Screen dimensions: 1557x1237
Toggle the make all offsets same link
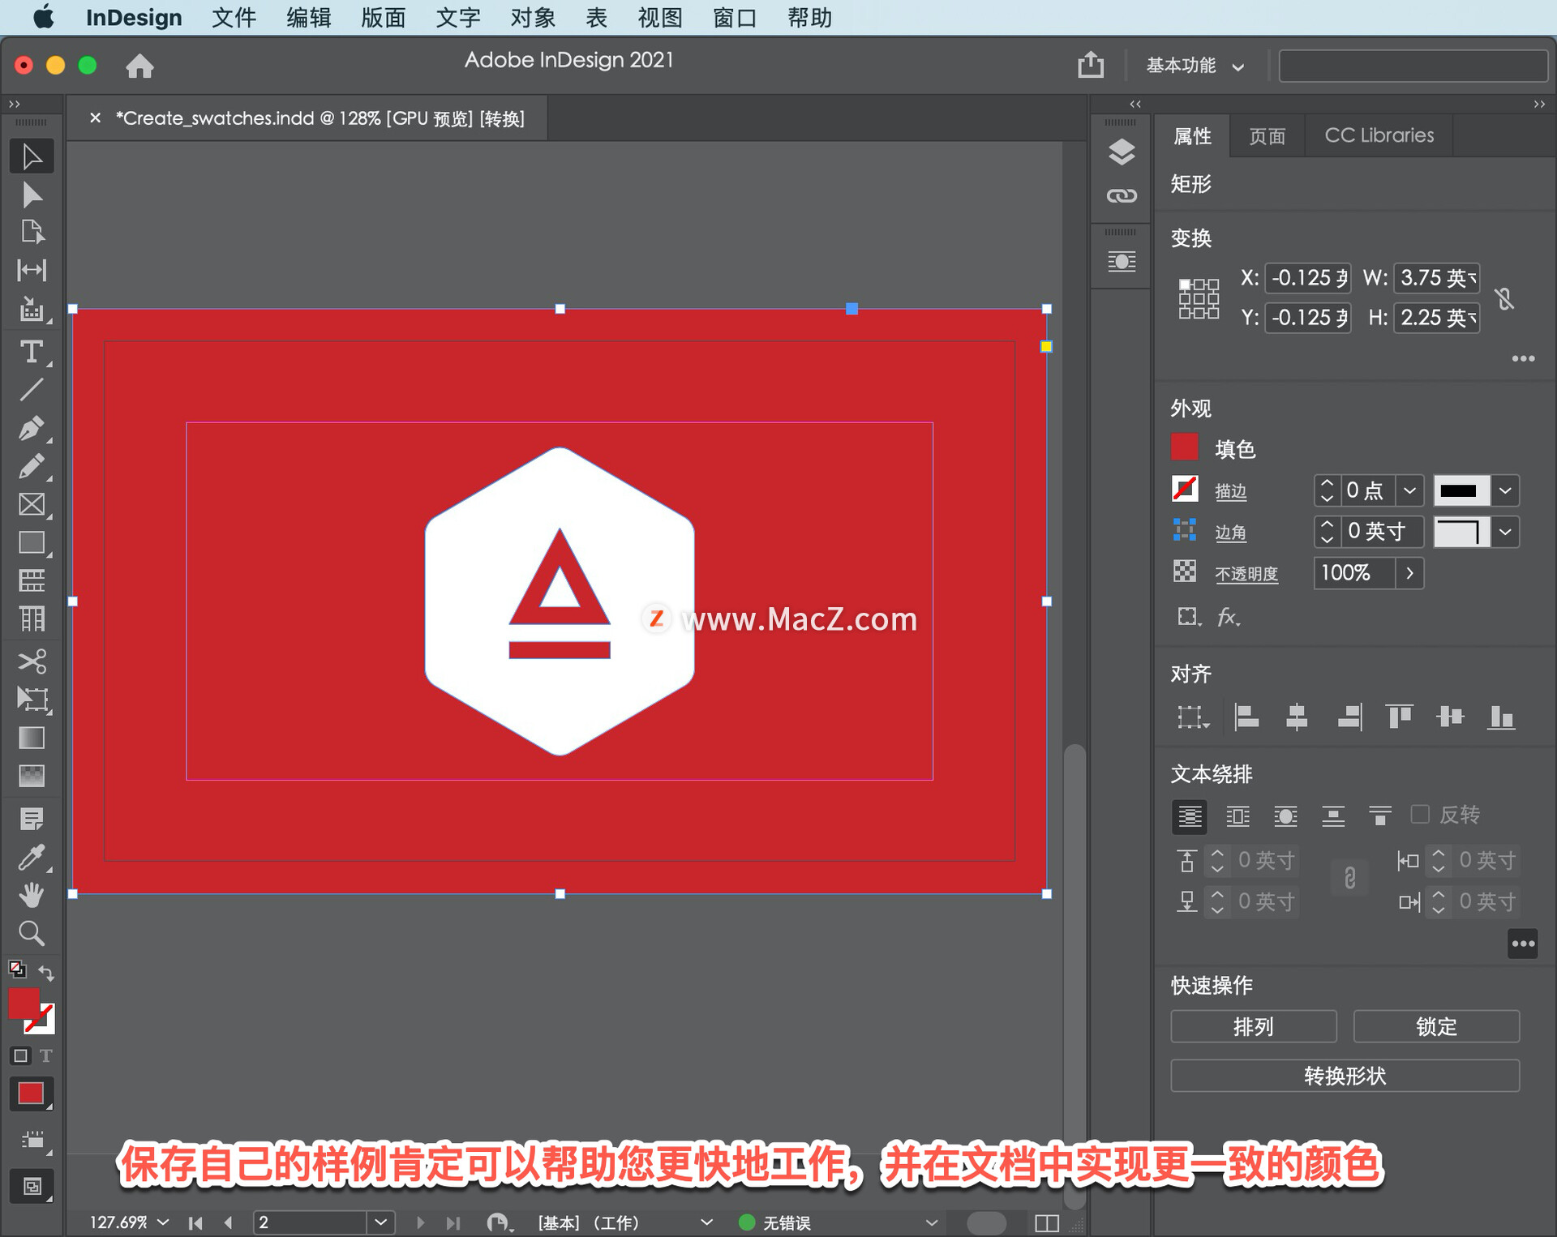(x=1349, y=879)
